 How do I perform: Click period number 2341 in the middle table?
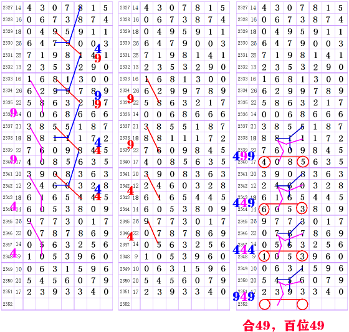coord(125,173)
